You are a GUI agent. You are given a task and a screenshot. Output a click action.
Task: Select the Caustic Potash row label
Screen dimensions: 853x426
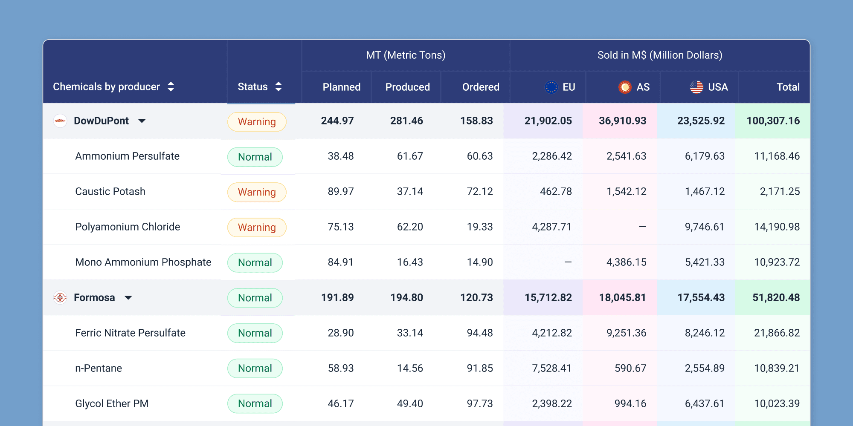tap(110, 191)
